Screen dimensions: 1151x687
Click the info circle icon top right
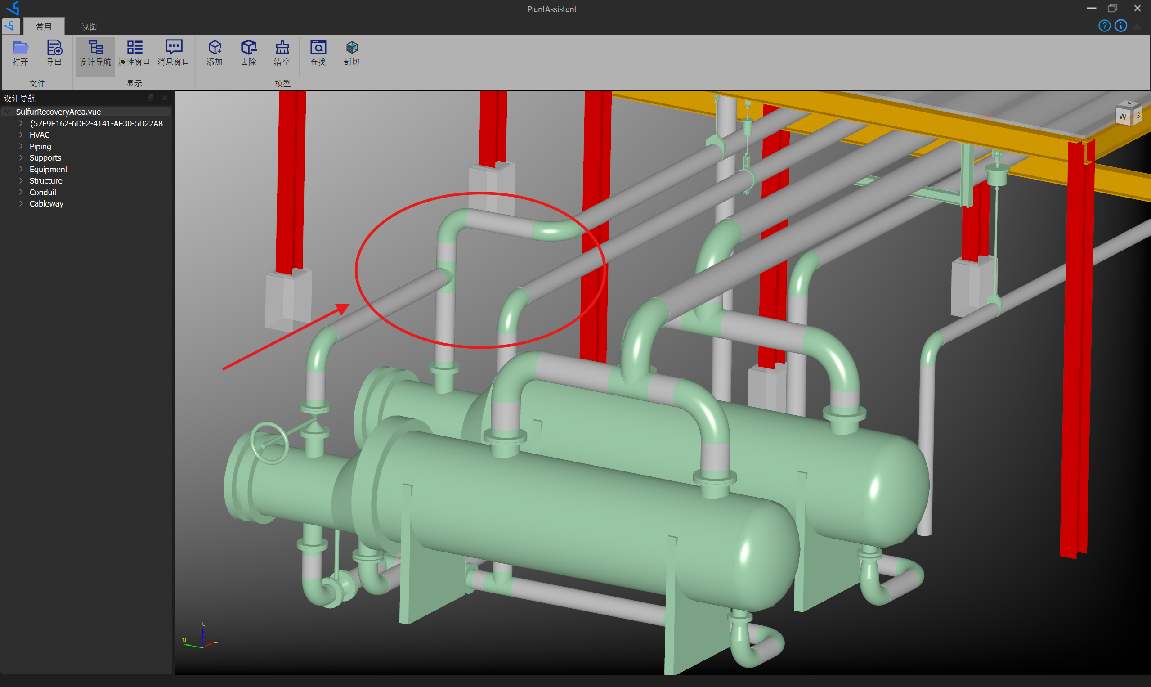1120,26
